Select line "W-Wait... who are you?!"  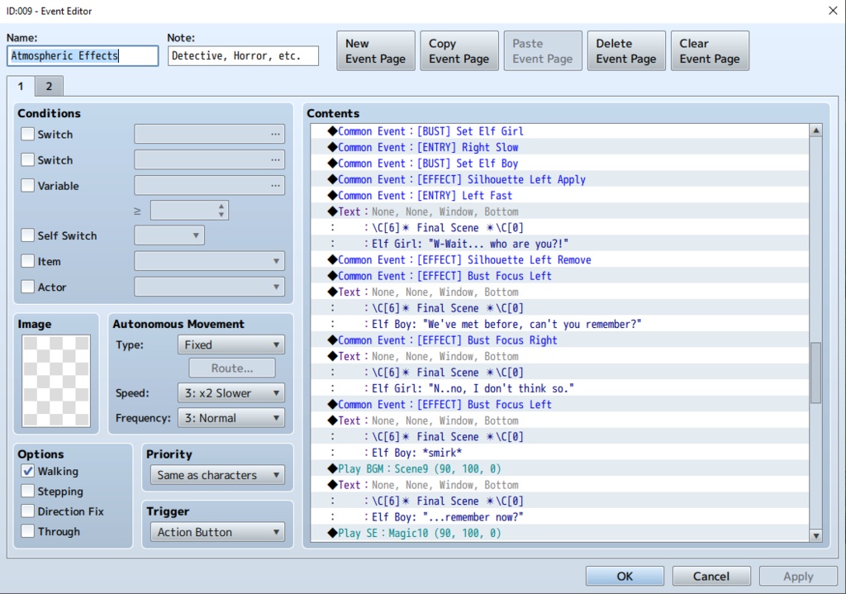click(x=559, y=244)
